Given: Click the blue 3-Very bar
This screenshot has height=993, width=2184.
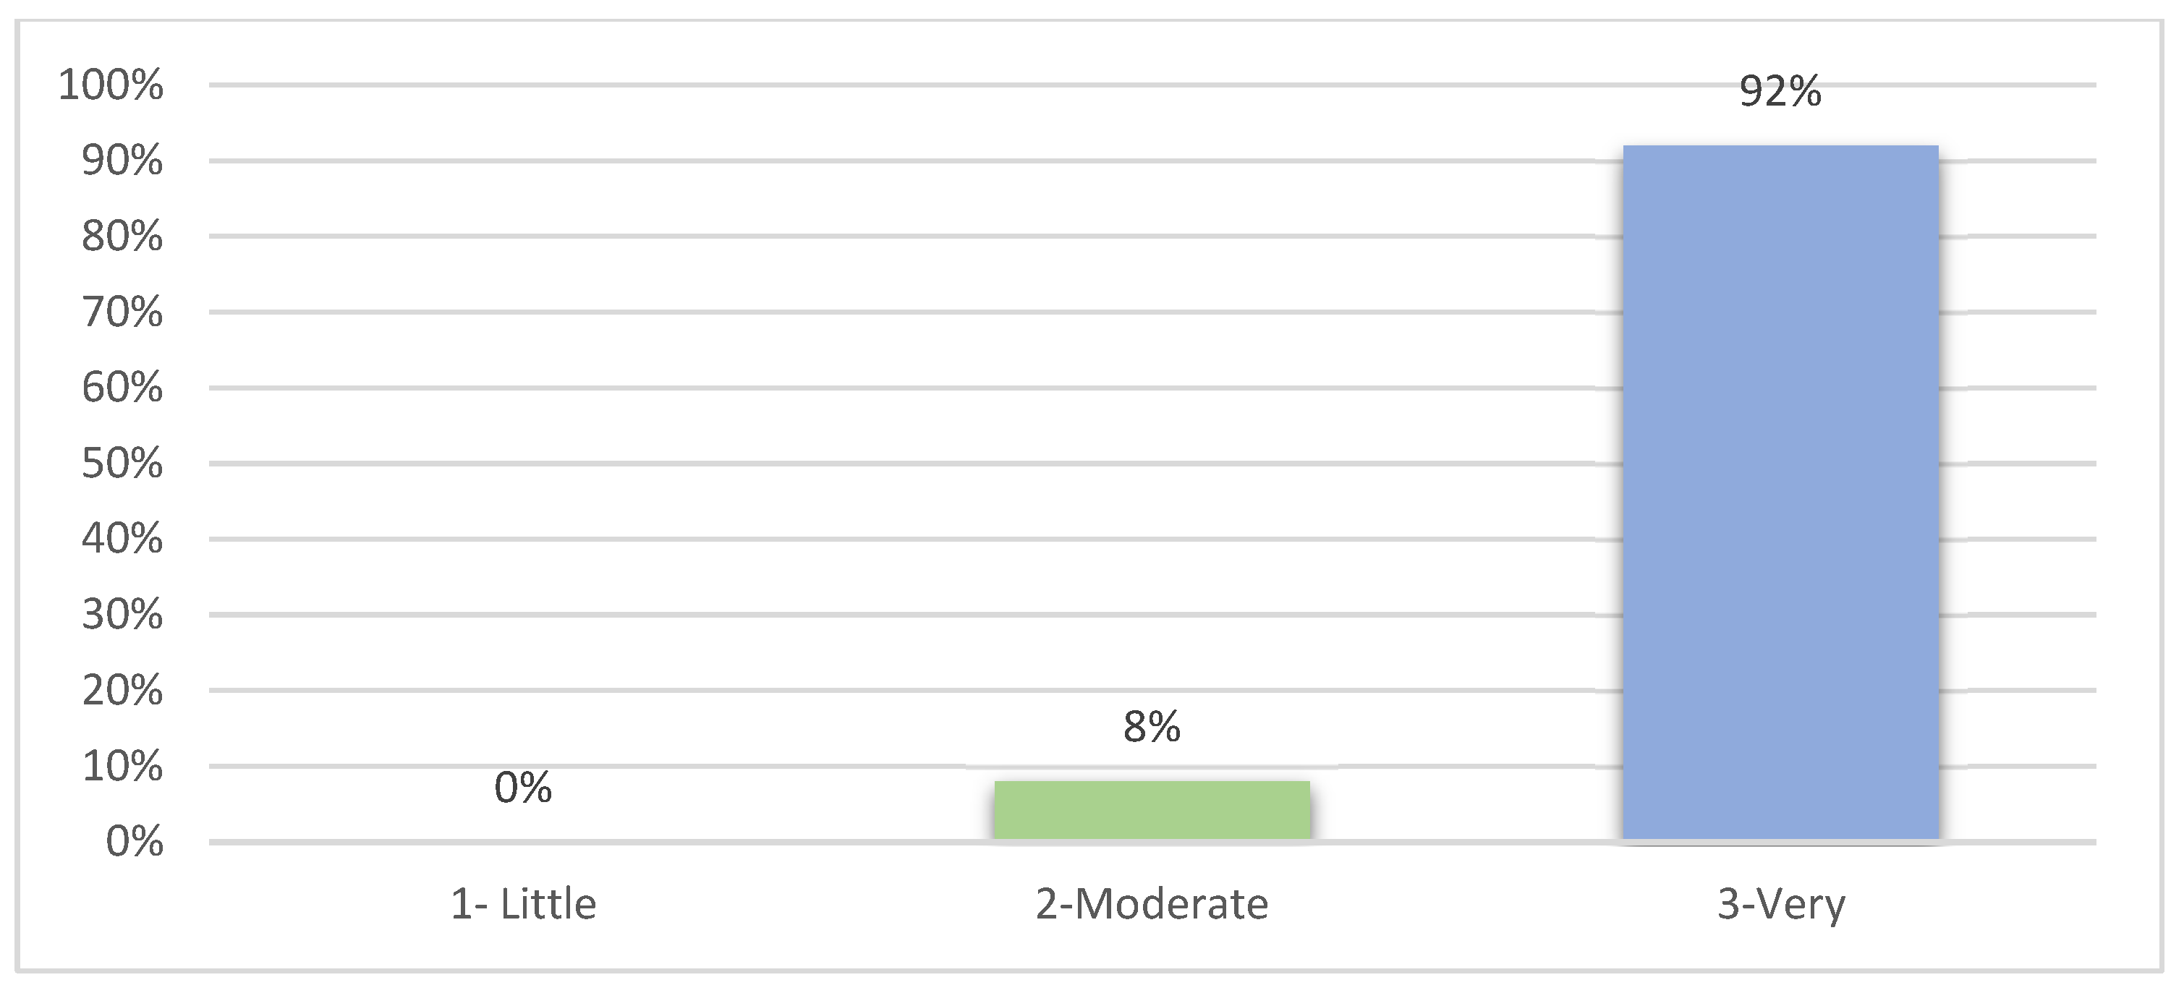Looking at the screenshot, I should pos(1780,493).
